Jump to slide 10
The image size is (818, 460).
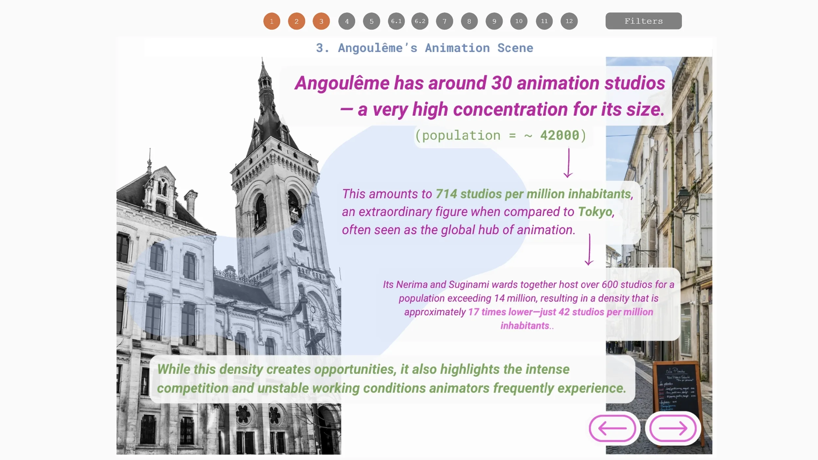[x=518, y=21]
